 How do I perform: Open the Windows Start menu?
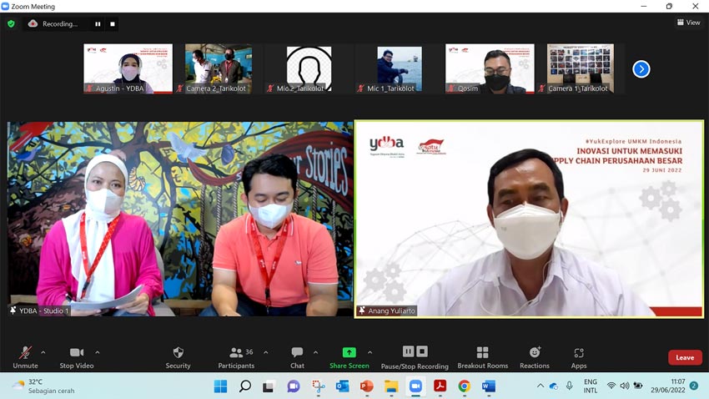tap(221, 386)
